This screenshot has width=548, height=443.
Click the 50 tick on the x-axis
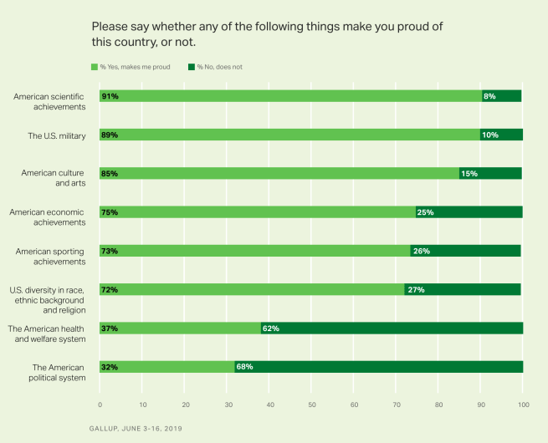311,405
